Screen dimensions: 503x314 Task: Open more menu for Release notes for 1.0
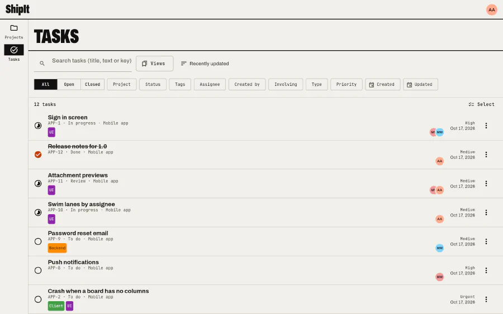486,154
